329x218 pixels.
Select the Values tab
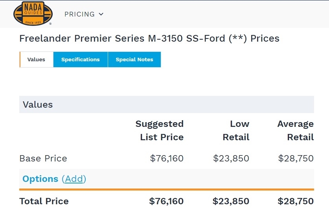pyautogui.click(x=36, y=60)
